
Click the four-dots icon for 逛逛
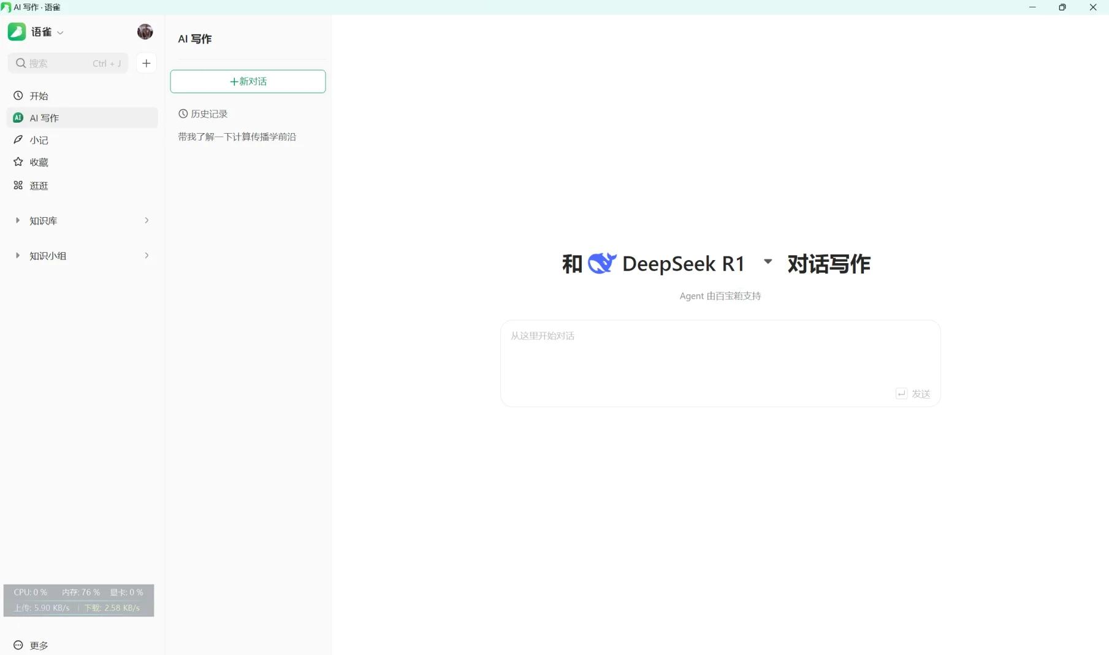click(18, 185)
